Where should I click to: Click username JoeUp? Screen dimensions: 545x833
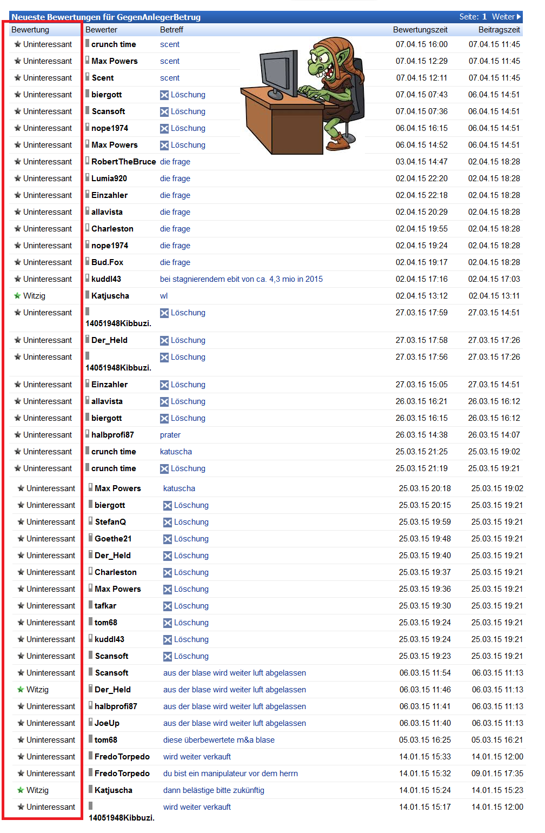[107, 723]
